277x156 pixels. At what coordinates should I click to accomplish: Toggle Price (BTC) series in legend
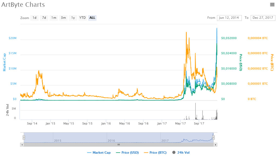(155, 152)
